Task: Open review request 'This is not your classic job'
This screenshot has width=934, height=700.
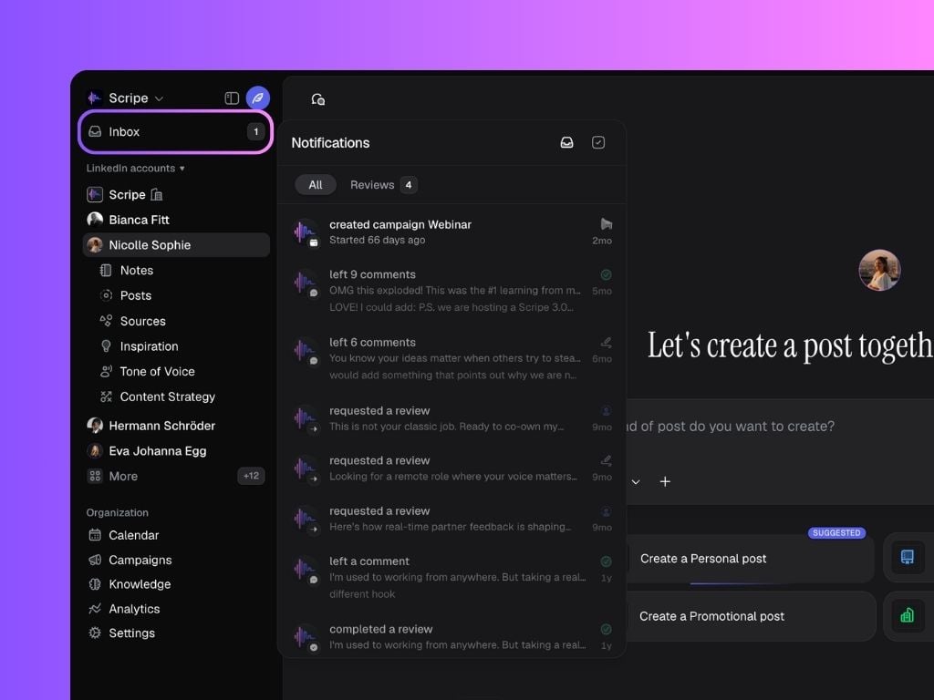Action: (x=451, y=418)
